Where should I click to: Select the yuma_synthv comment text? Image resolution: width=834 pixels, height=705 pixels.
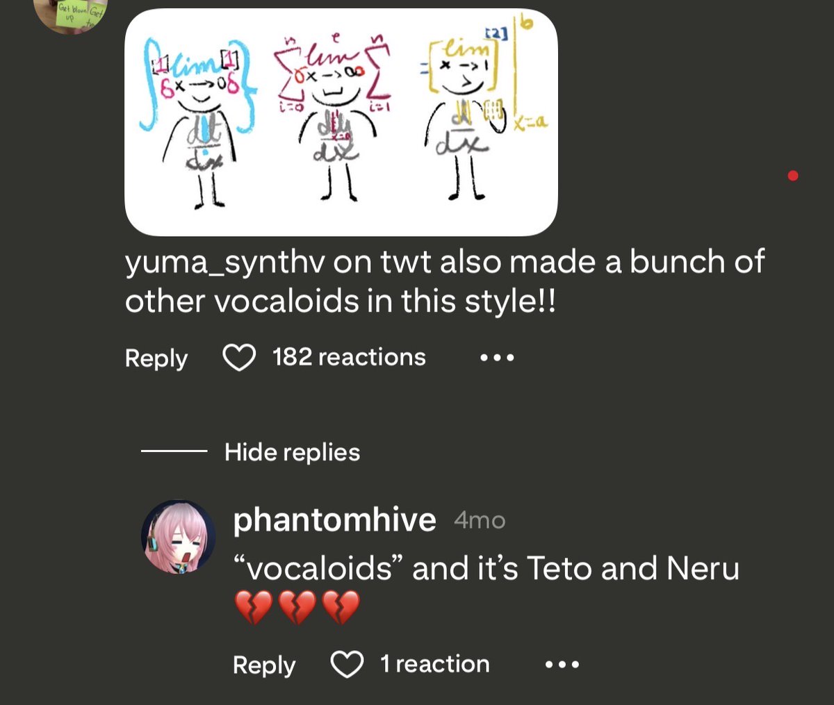[x=445, y=281]
